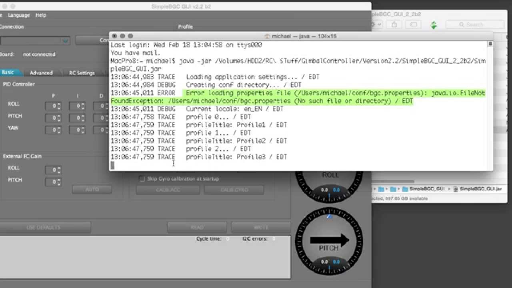Click the Terminal cursor block

coord(112,165)
